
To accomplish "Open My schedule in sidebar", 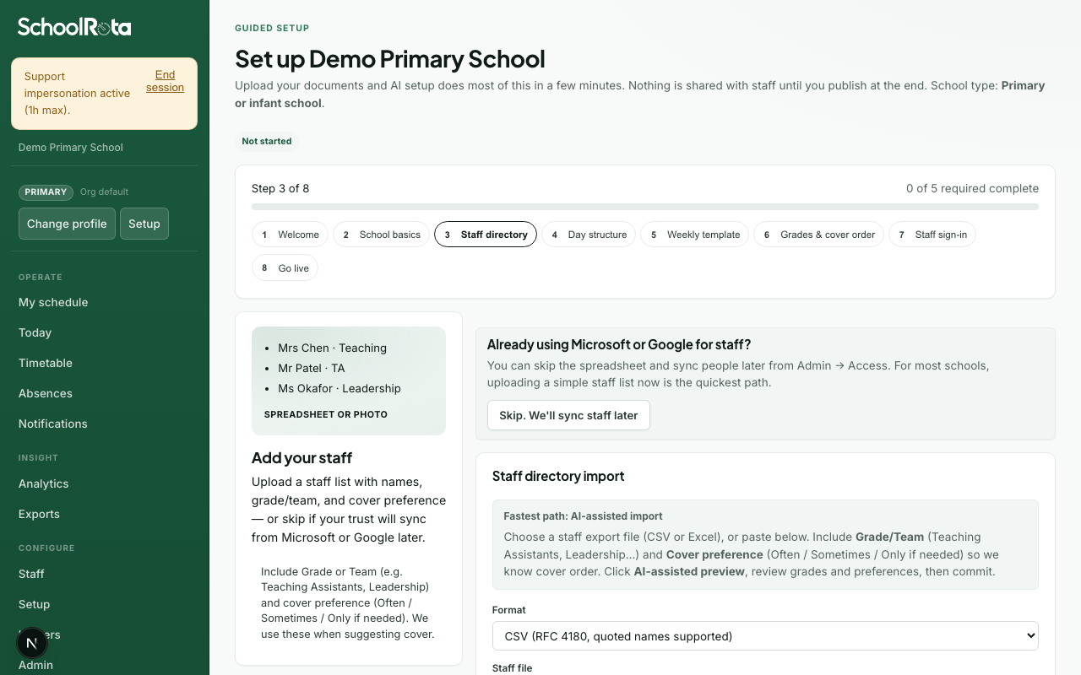I will pyautogui.click(x=53, y=302).
